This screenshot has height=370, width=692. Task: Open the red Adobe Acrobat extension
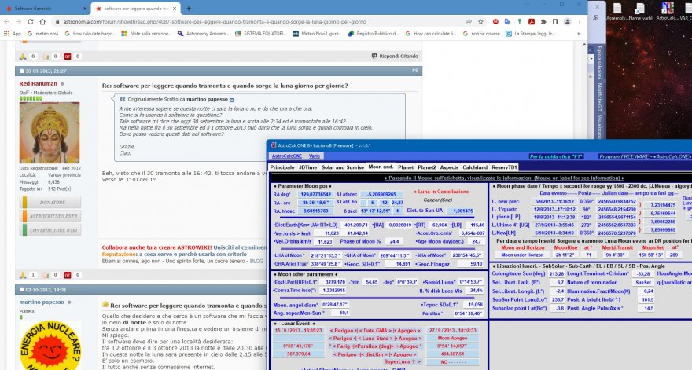(x=532, y=22)
